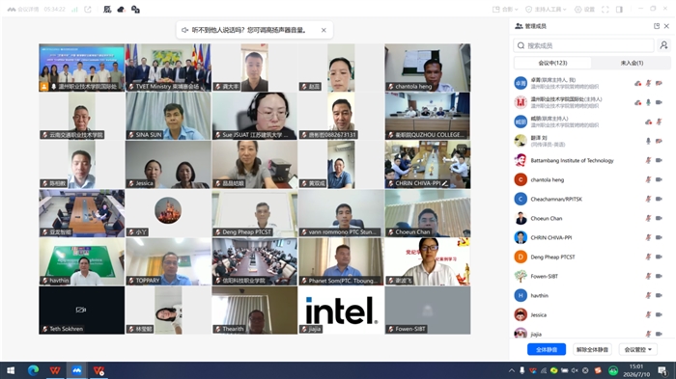Close the 管理成员 member panel
The height and width of the screenshot is (379, 676).
[666, 26]
